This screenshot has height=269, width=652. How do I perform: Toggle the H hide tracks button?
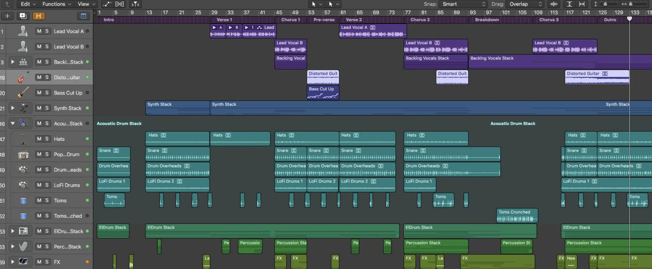pyautogui.click(x=39, y=16)
